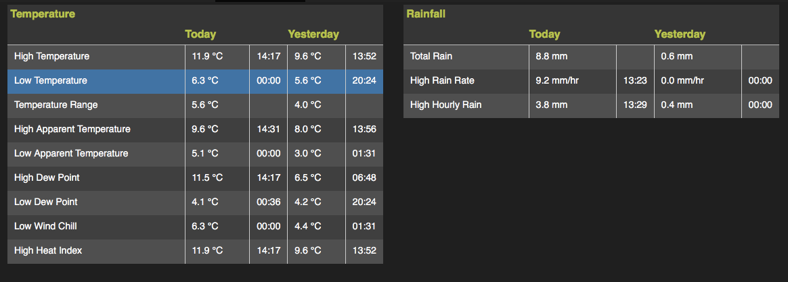The height and width of the screenshot is (282, 788).
Task: Click the Today header in Temperature table
Action: pos(200,34)
